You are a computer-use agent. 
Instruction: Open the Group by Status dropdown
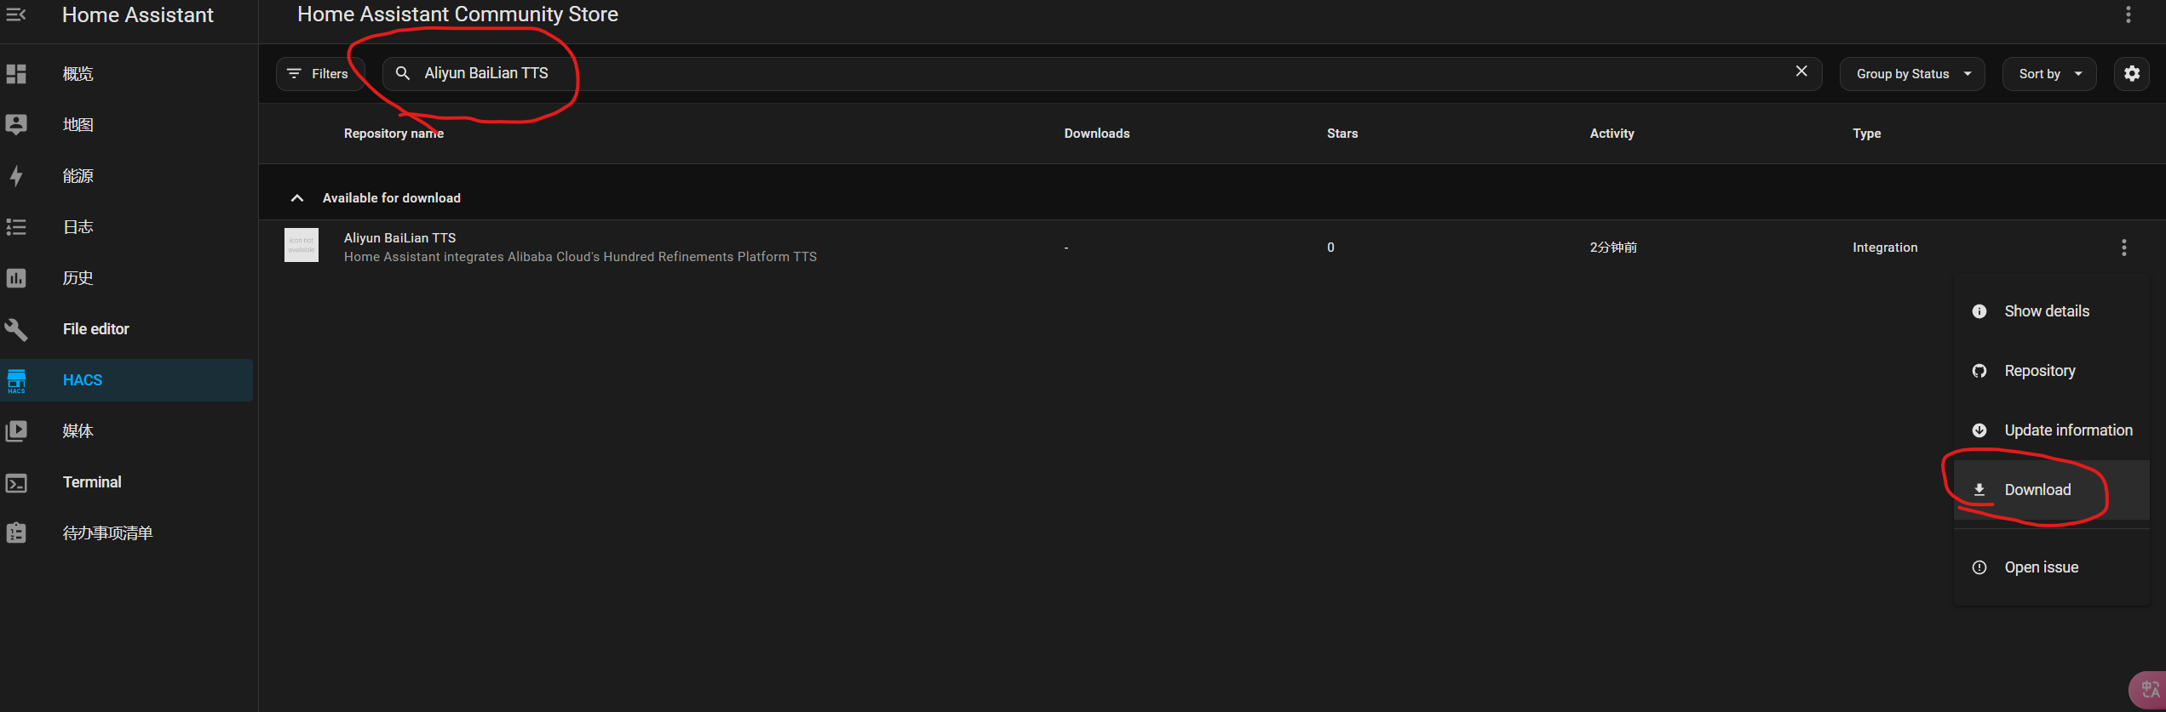(1912, 74)
